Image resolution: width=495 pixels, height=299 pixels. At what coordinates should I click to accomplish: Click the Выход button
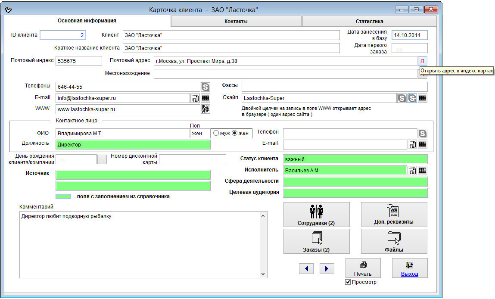pos(409,268)
